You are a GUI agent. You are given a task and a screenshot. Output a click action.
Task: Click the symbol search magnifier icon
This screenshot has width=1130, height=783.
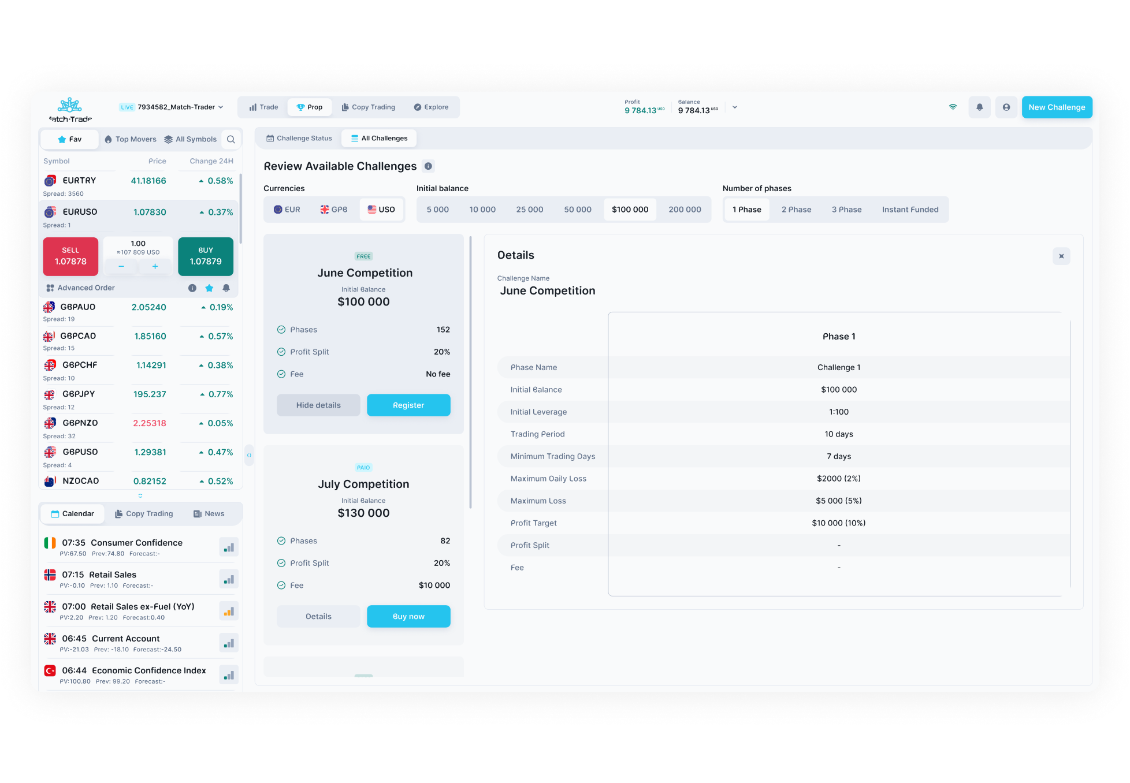coord(231,139)
